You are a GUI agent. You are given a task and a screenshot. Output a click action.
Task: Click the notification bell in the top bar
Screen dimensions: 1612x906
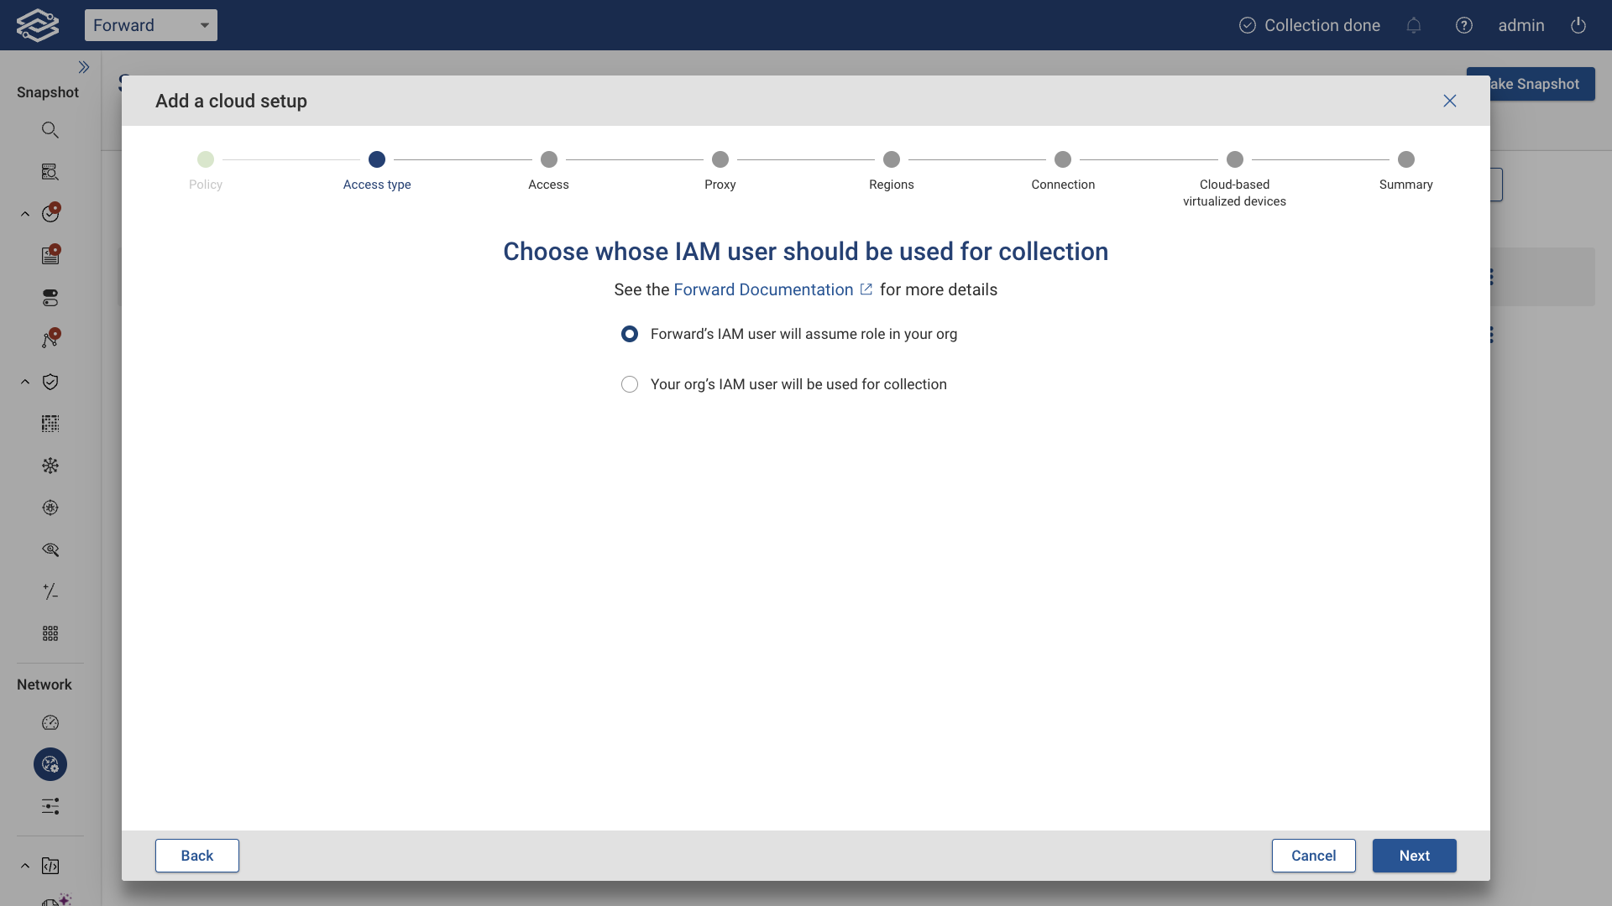click(x=1414, y=25)
